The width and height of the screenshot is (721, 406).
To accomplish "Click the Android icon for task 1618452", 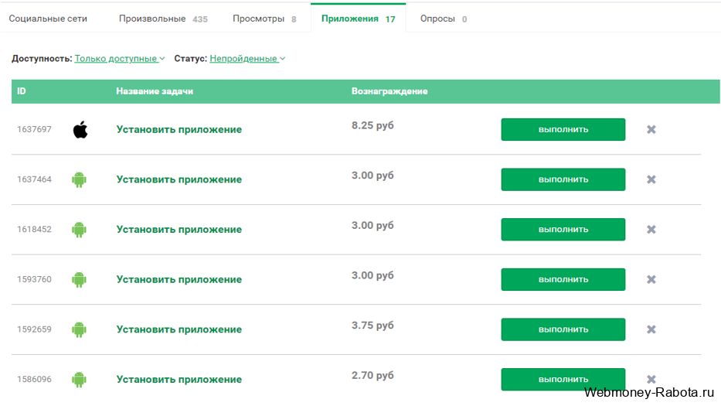I will click(79, 229).
